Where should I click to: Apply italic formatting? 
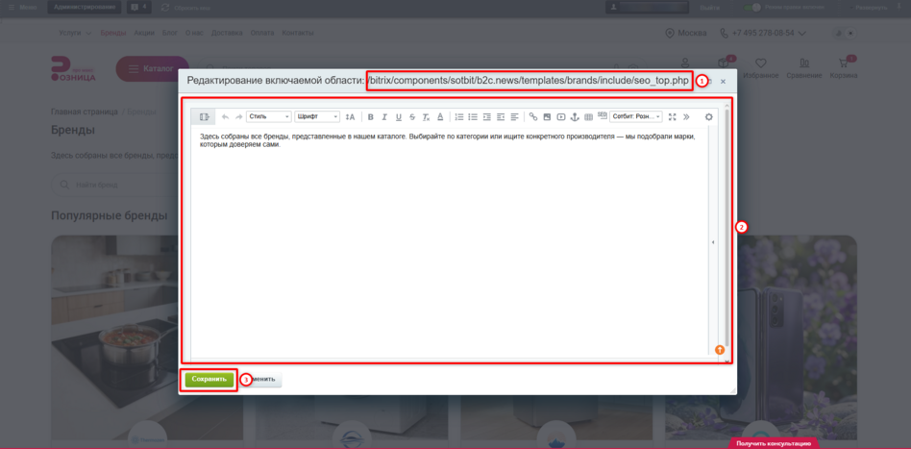(x=384, y=117)
